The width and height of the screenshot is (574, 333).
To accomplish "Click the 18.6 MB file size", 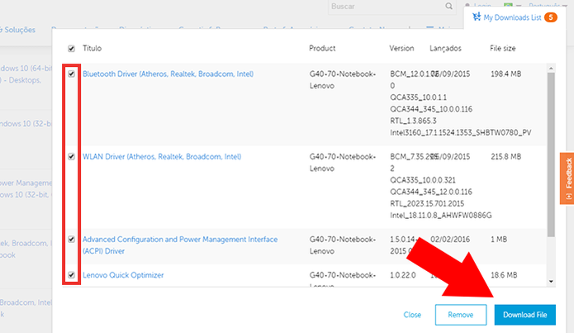I will 504,275.
